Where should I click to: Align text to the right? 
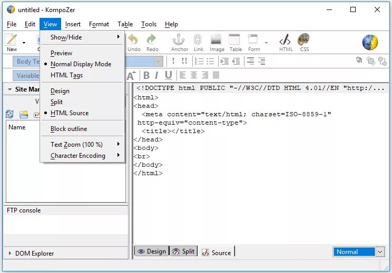pos(205,75)
